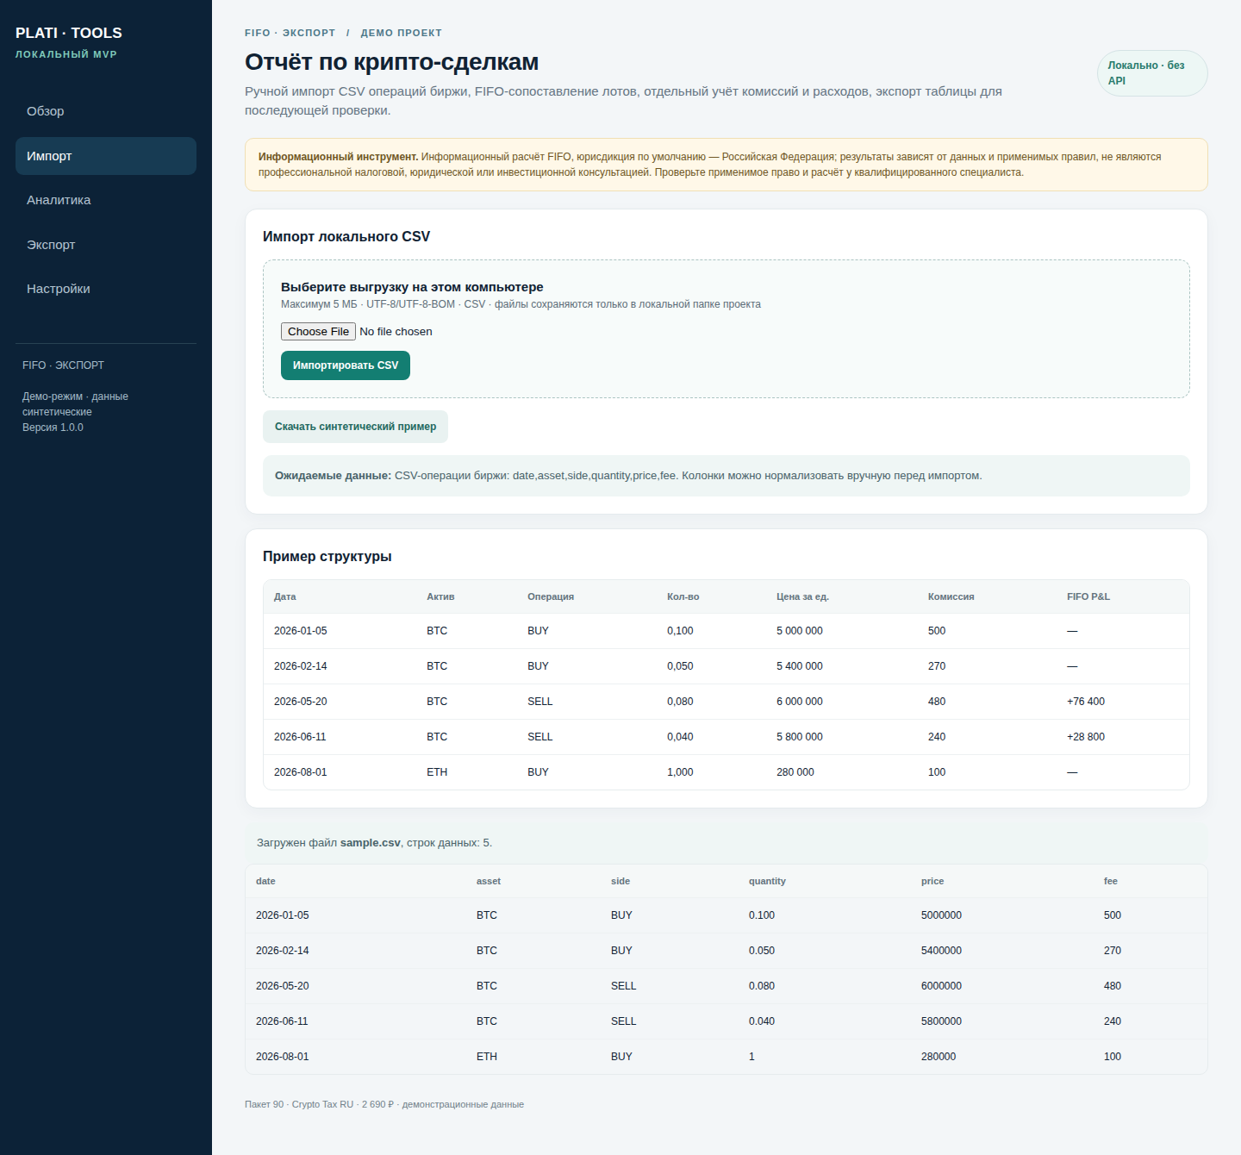The image size is (1241, 1155).
Task: Click the ДЕМО ПРОЕКТ breadcrumb
Action: 402,33
